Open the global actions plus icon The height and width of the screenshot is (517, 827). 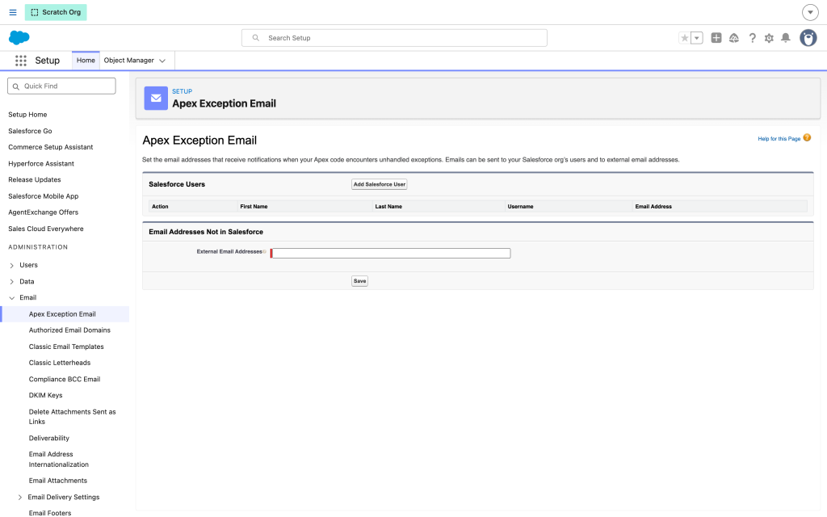pyautogui.click(x=716, y=38)
